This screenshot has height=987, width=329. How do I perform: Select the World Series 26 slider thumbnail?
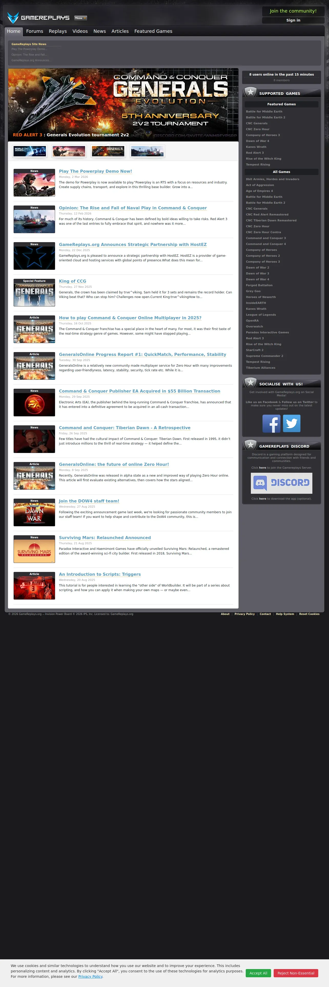[x=29, y=151]
